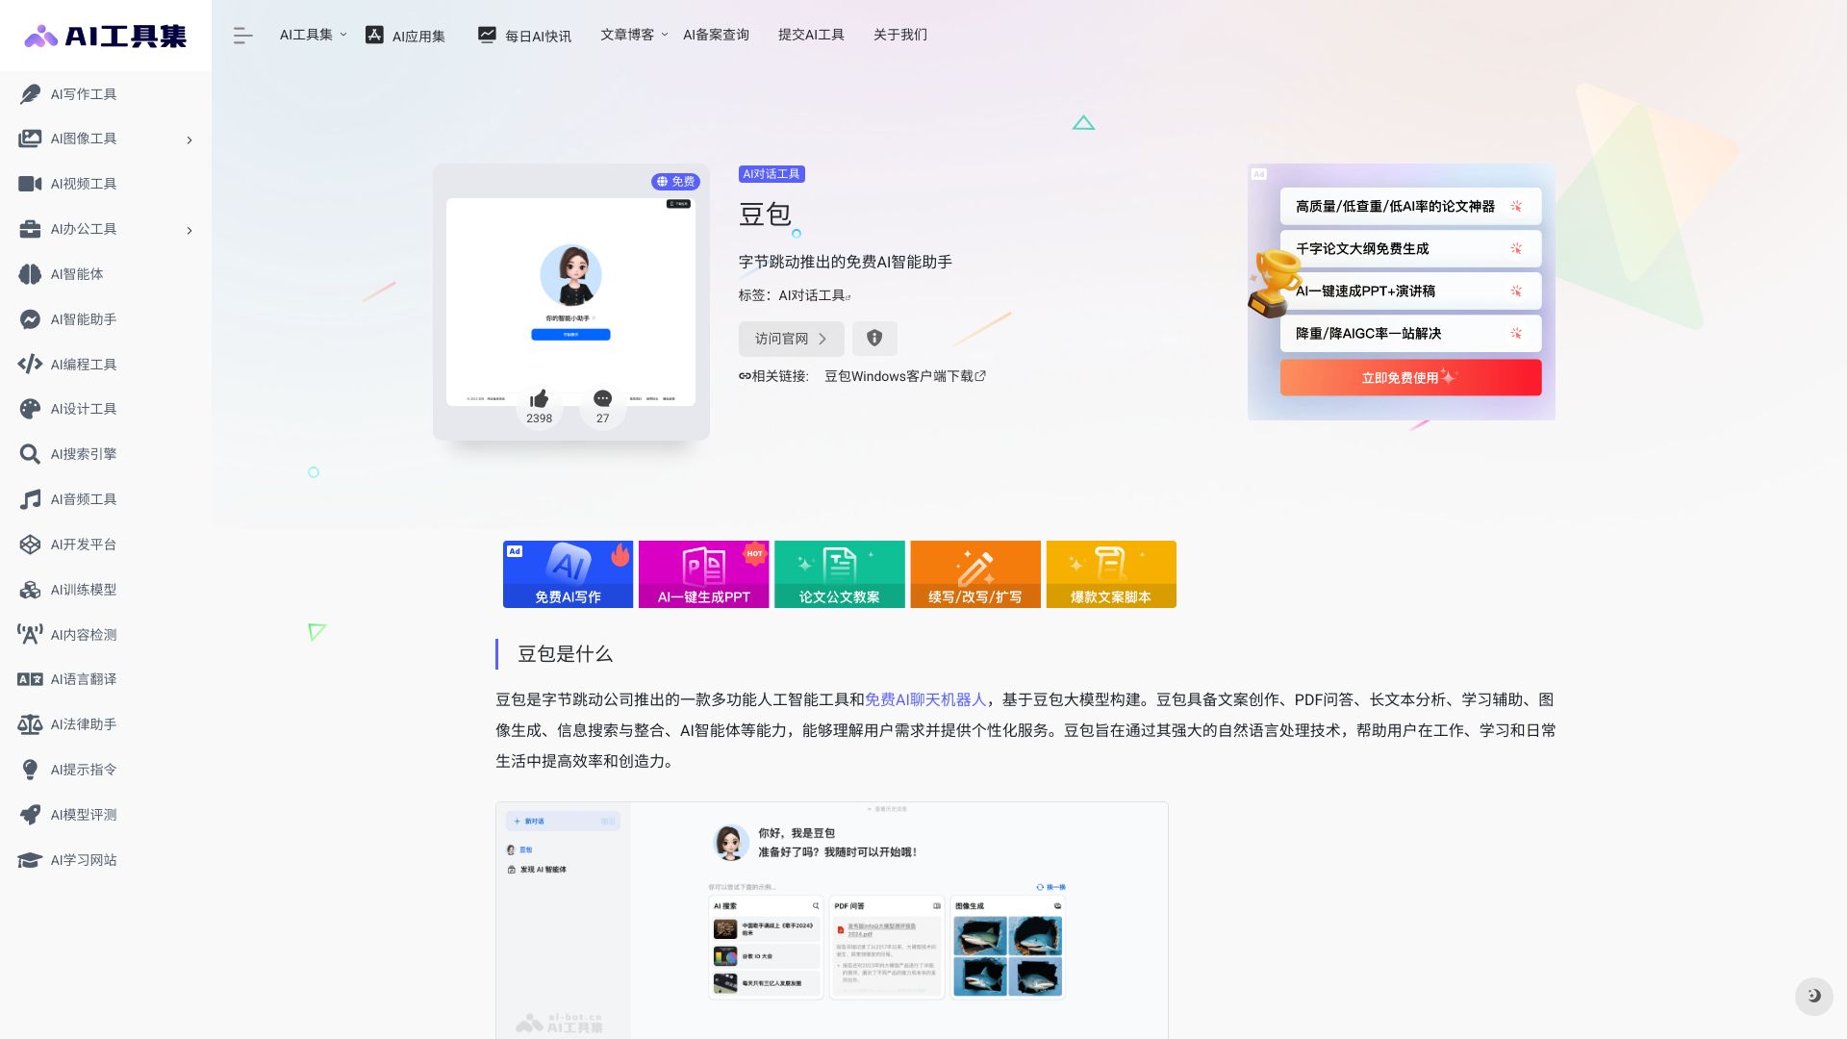Viewport: 1847px width, 1039px height.
Task: Toggle dark mode with the moon button
Action: [1813, 996]
